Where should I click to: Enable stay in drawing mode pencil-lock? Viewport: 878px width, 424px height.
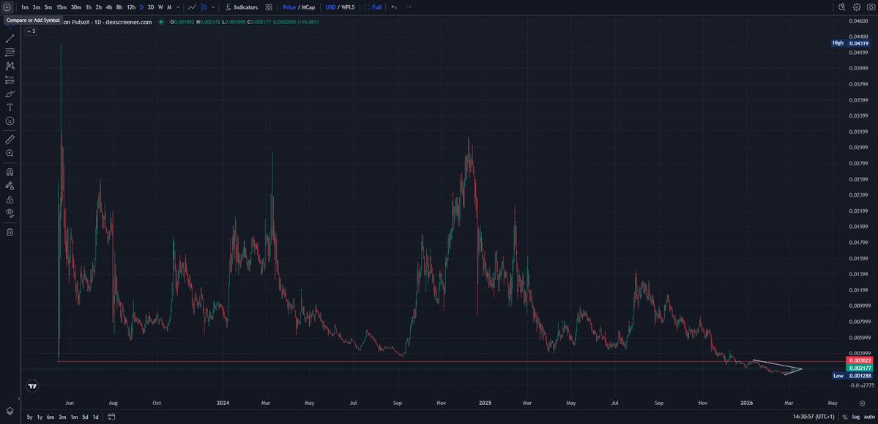coord(10,186)
